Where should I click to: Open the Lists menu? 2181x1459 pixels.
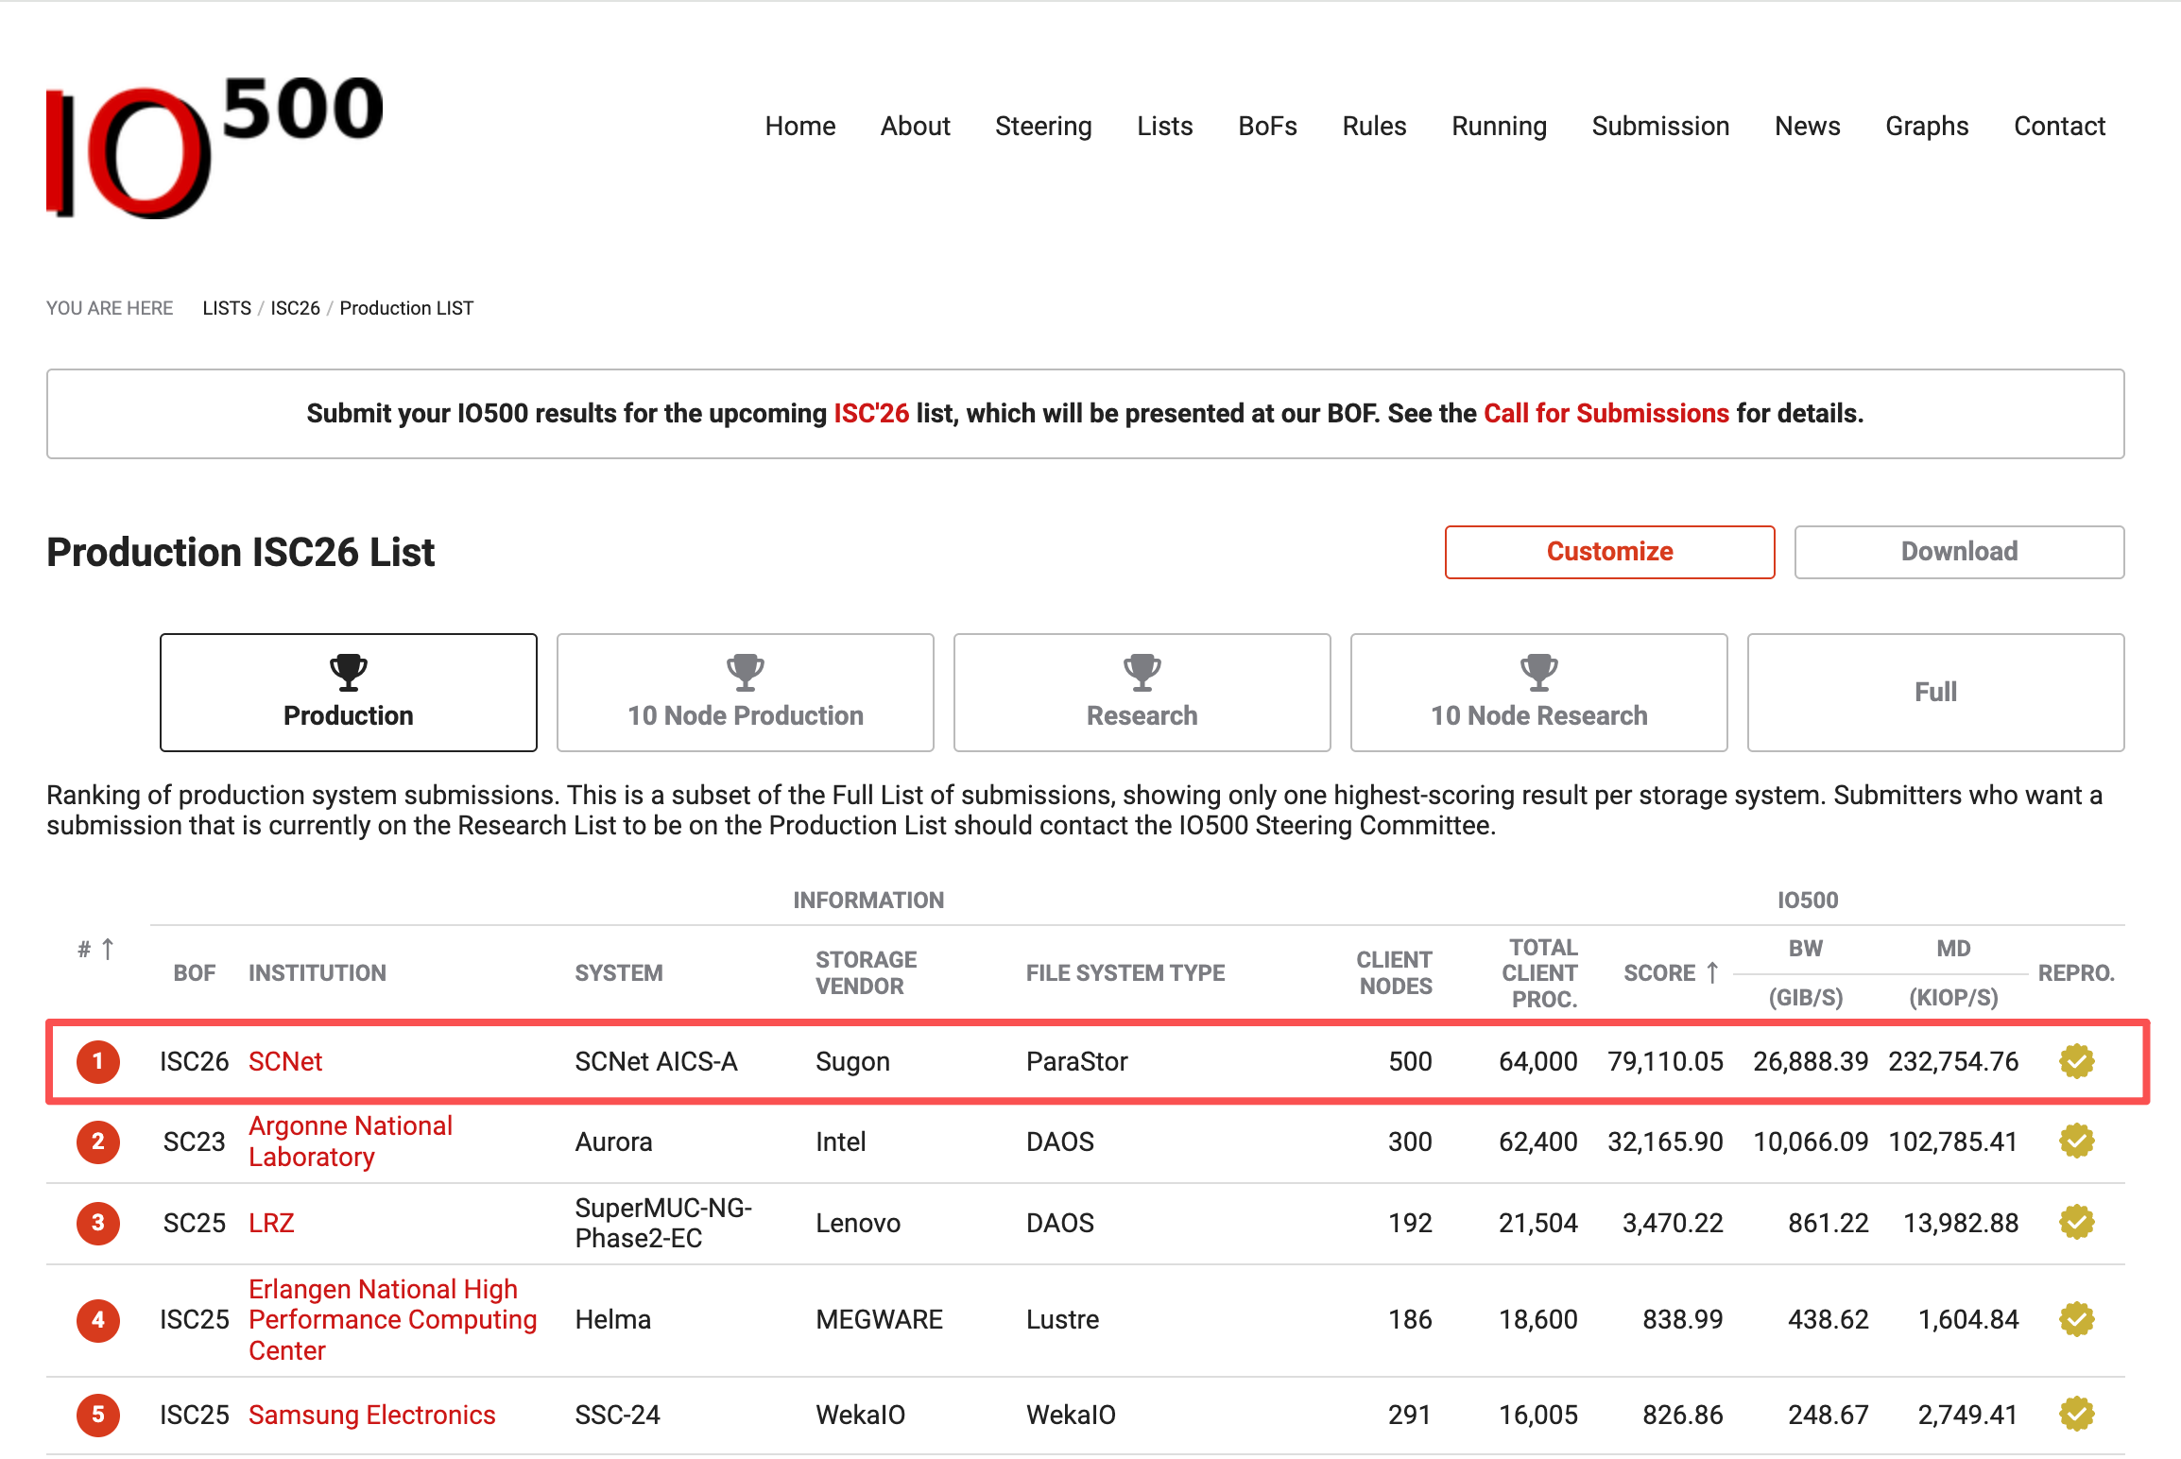1164,126
